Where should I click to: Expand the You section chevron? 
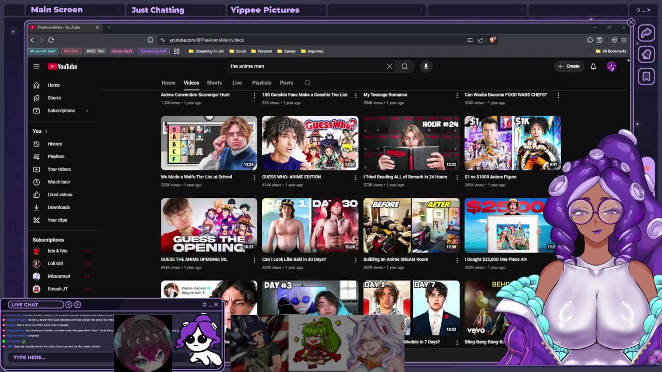(46, 131)
